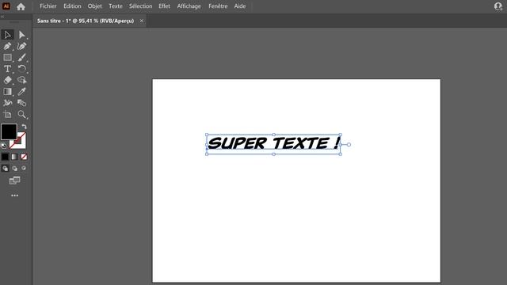Open the Affichage menu

[x=189, y=6]
